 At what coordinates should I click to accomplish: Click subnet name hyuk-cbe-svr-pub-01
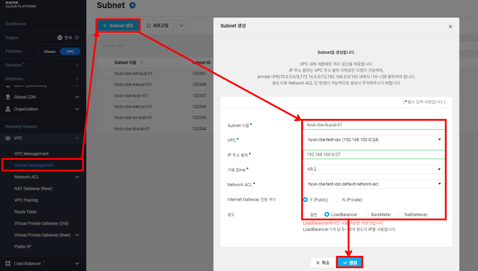133,118
